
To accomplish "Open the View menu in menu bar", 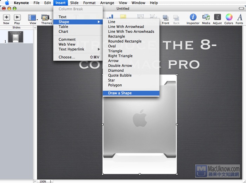I will click(x=123, y=3).
